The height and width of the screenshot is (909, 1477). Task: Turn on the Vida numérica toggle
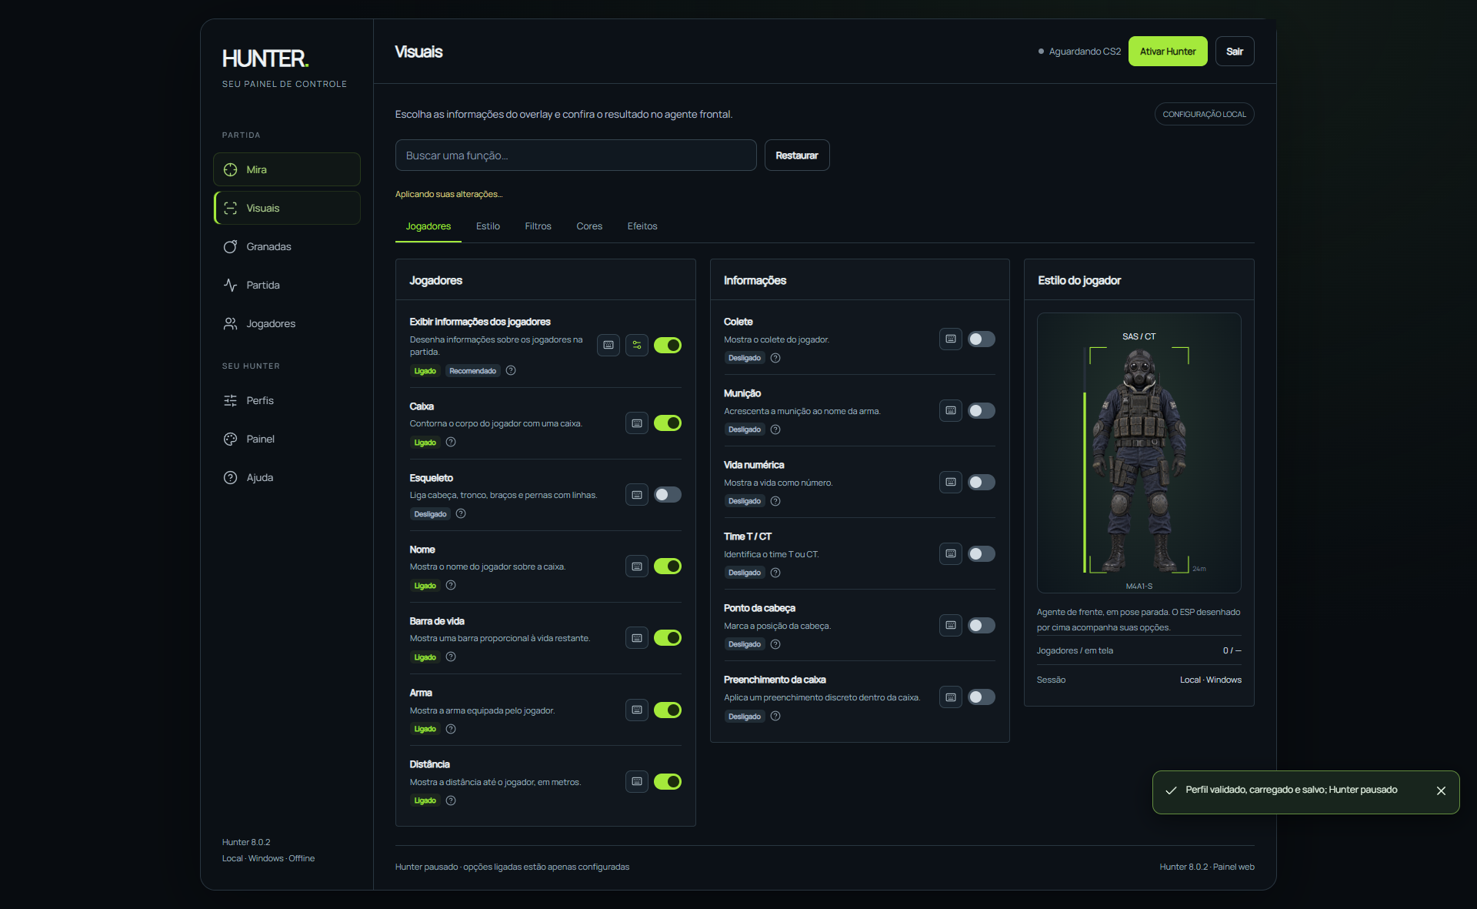(982, 482)
